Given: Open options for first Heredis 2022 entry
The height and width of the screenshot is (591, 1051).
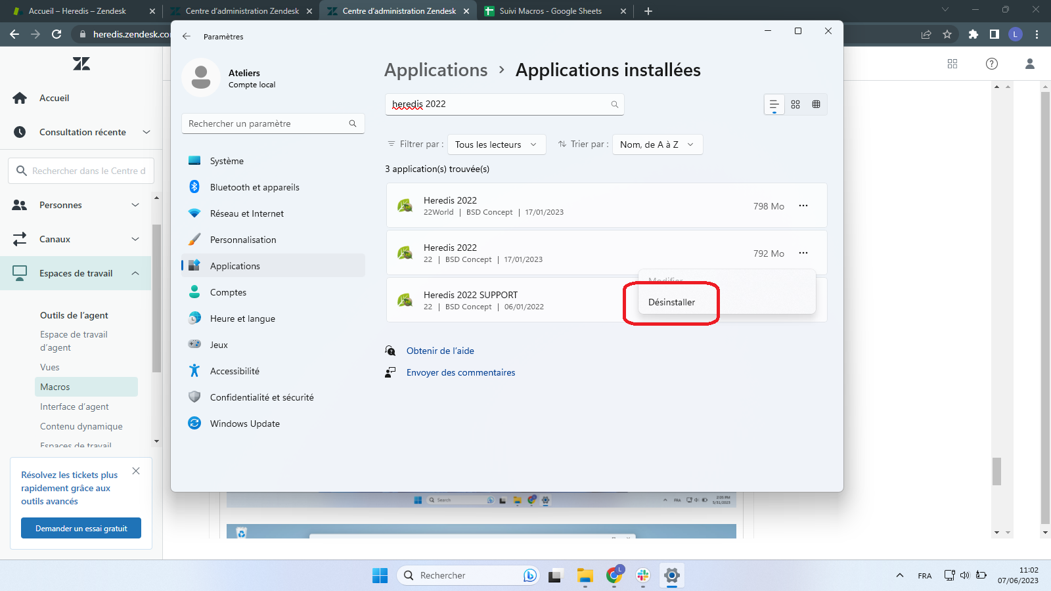Looking at the screenshot, I should (803, 206).
